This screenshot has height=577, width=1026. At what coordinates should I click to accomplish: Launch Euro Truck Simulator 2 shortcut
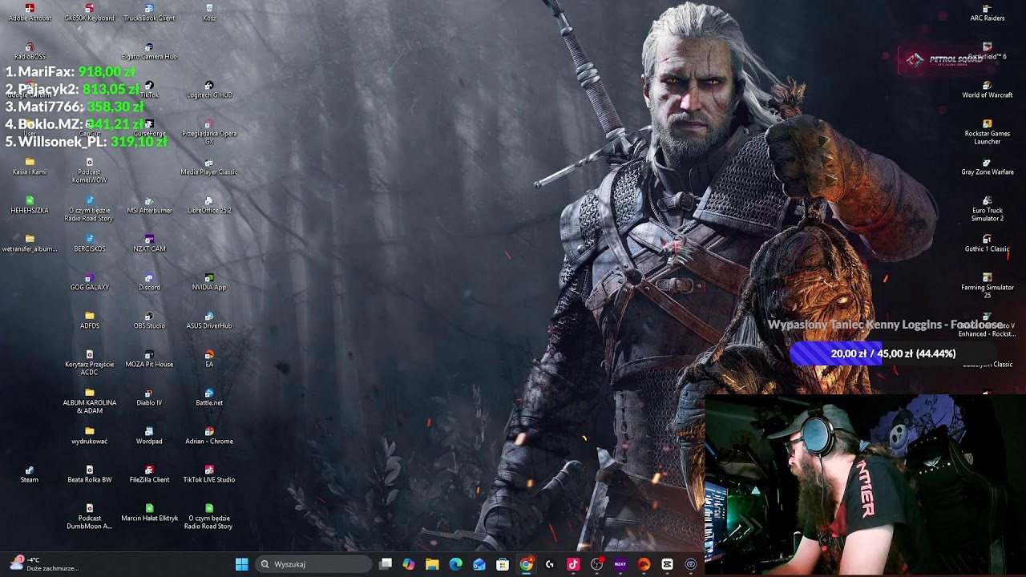(x=988, y=208)
